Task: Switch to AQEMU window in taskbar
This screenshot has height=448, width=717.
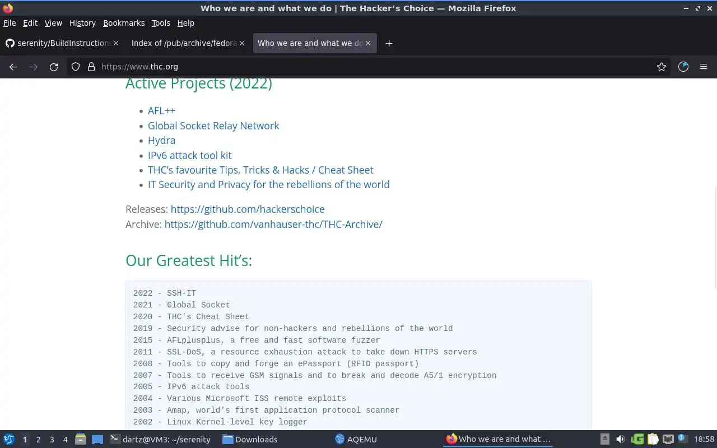Action: (x=356, y=440)
